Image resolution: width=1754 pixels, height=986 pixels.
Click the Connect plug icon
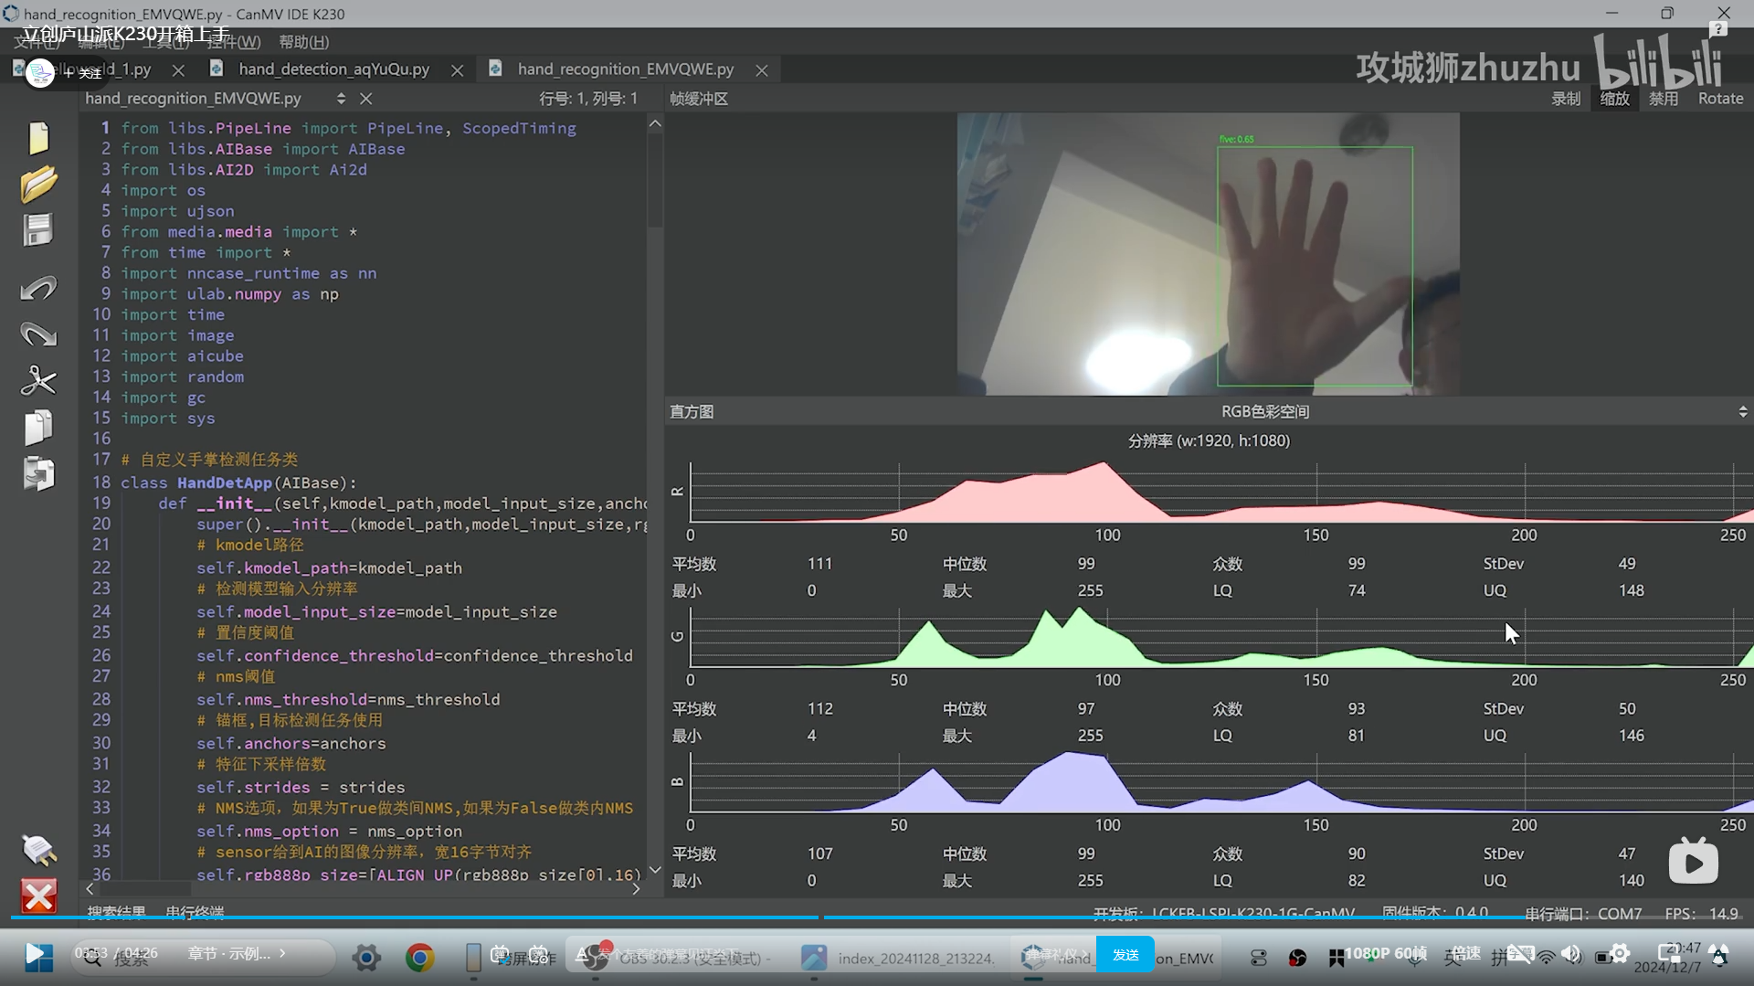pyautogui.click(x=38, y=850)
